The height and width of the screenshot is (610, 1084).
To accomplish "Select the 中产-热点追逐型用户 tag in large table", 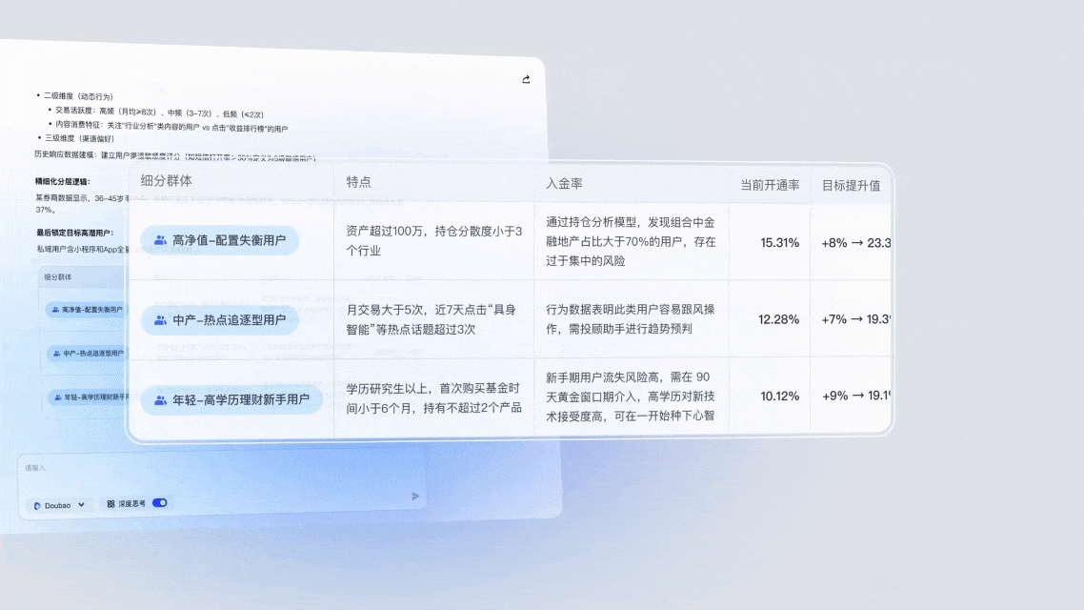I will (220, 319).
